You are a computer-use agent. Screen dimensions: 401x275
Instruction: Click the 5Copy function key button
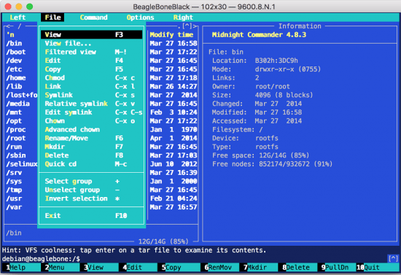point(179,268)
